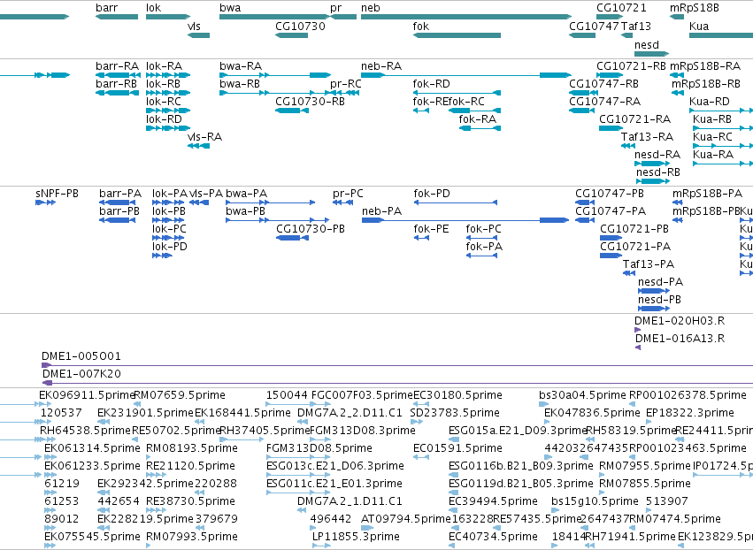Viewport: 753px width, 550px height.
Task: Click the mRpS18B-RA transcript label
Action: (705, 65)
